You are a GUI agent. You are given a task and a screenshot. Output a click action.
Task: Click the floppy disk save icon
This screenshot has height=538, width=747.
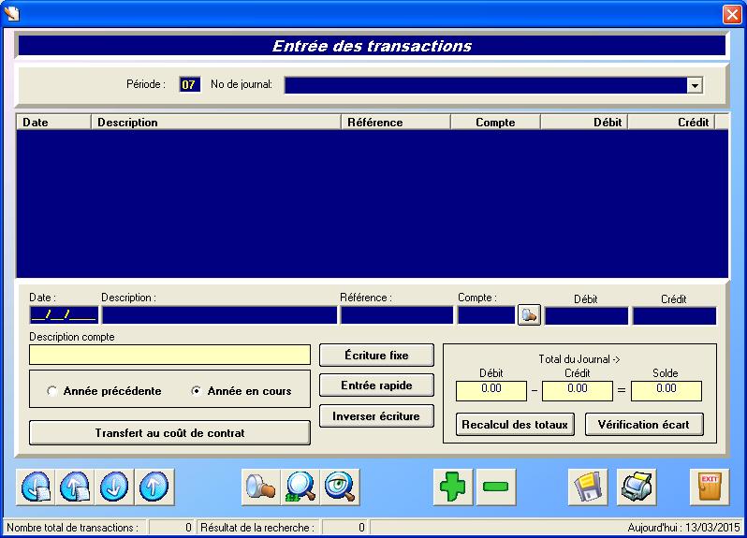[x=589, y=487]
